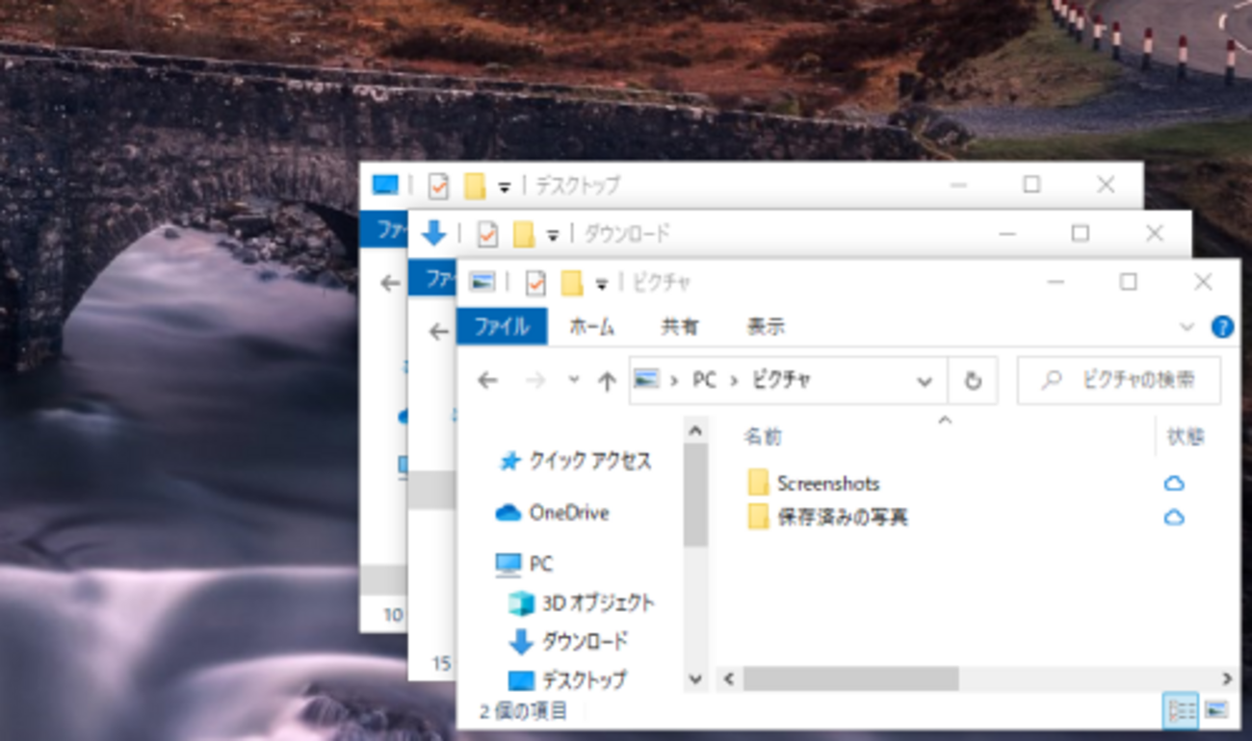Refresh the ピクチャ folder view

click(973, 381)
